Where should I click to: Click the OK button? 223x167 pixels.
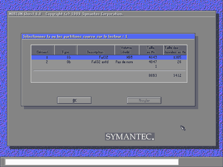(74, 100)
